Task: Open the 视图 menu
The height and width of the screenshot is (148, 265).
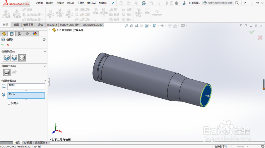Action: pyautogui.click(x=60, y=3)
